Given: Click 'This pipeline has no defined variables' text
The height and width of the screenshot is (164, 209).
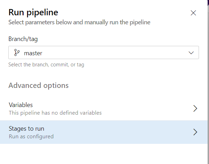Looking at the screenshot, I should point(55,113).
